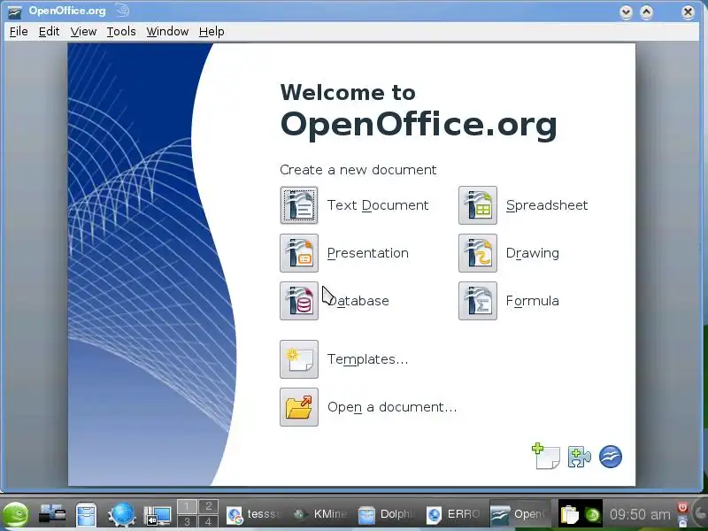Screen dimensions: 708x531
Task: Switch to virtual desktop 4
Action: coord(208,521)
